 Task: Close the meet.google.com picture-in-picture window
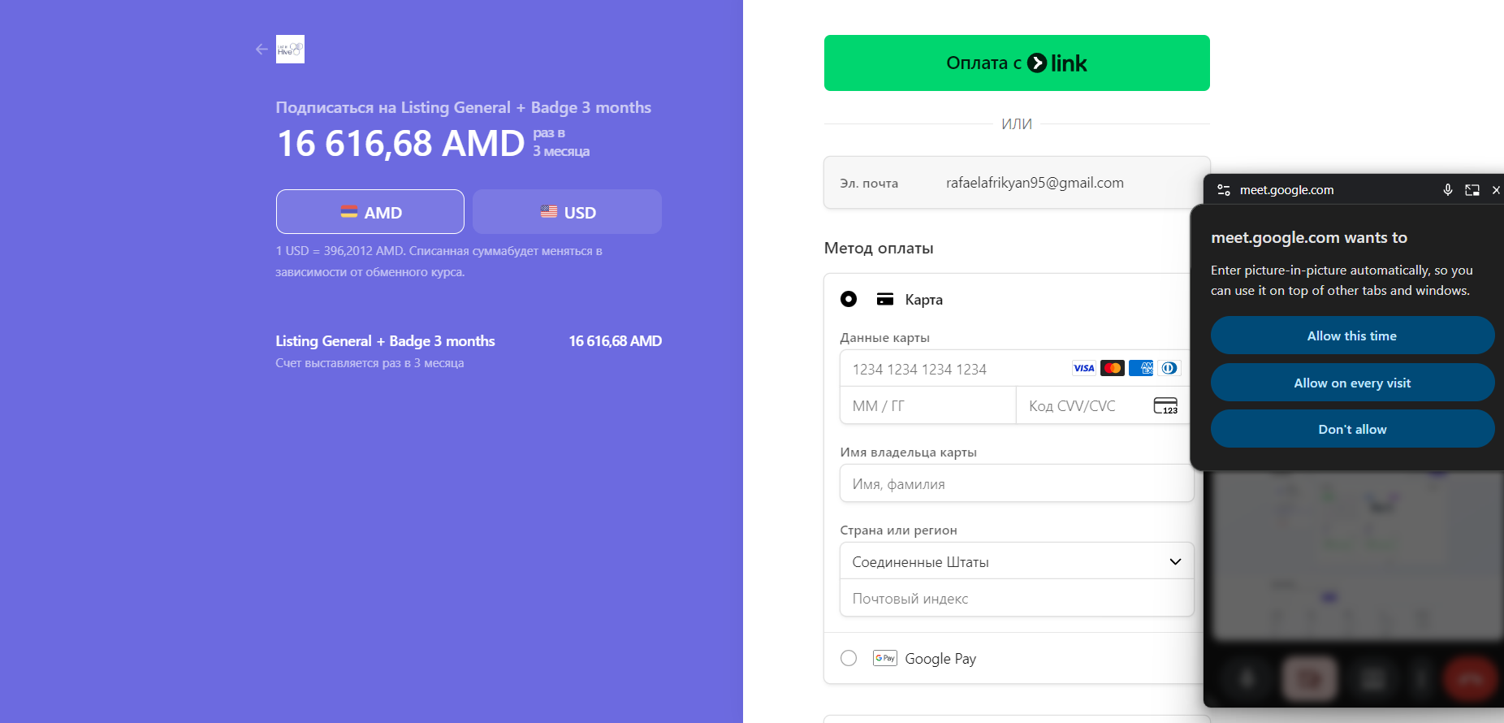pyautogui.click(x=1495, y=190)
